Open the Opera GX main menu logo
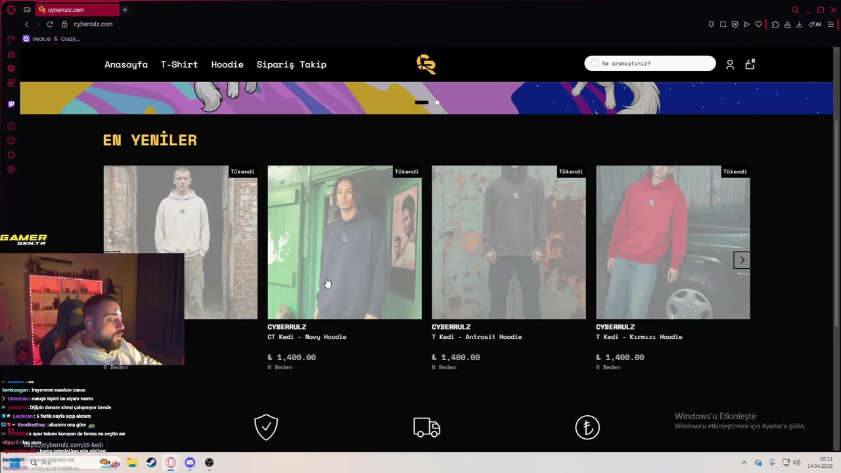The height and width of the screenshot is (473, 841). (x=11, y=10)
